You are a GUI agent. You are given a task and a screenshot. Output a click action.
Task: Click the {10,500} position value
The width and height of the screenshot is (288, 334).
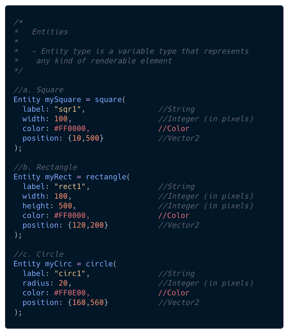pyautogui.click(x=86, y=138)
